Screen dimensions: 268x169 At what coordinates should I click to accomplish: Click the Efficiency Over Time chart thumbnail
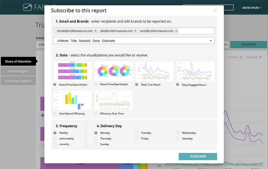(114, 100)
